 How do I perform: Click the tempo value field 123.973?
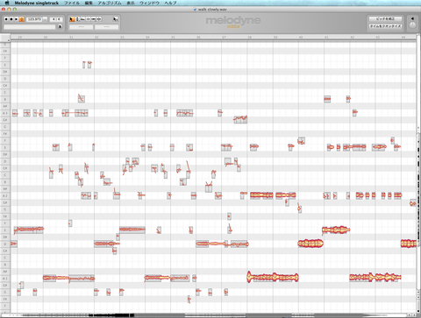coord(34,19)
